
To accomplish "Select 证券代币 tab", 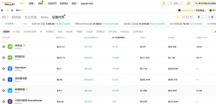I will pyautogui.click(x=58, y=17).
